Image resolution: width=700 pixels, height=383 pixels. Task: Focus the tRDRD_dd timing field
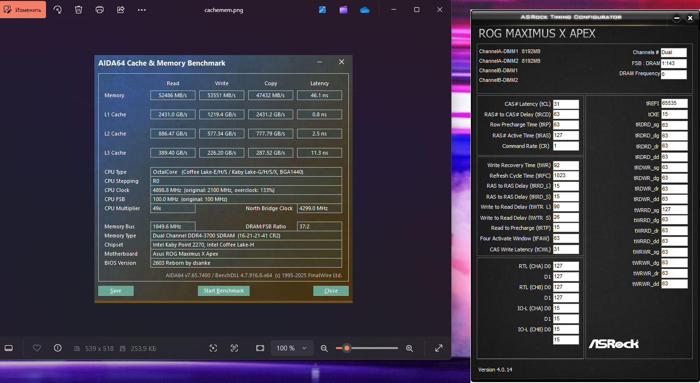[675, 157]
